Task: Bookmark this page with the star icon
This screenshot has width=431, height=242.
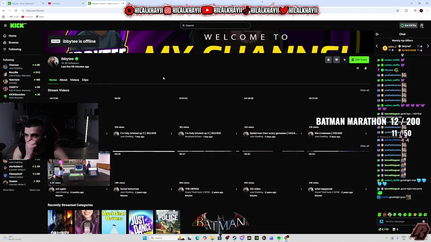Action: (x=397, y=11)
